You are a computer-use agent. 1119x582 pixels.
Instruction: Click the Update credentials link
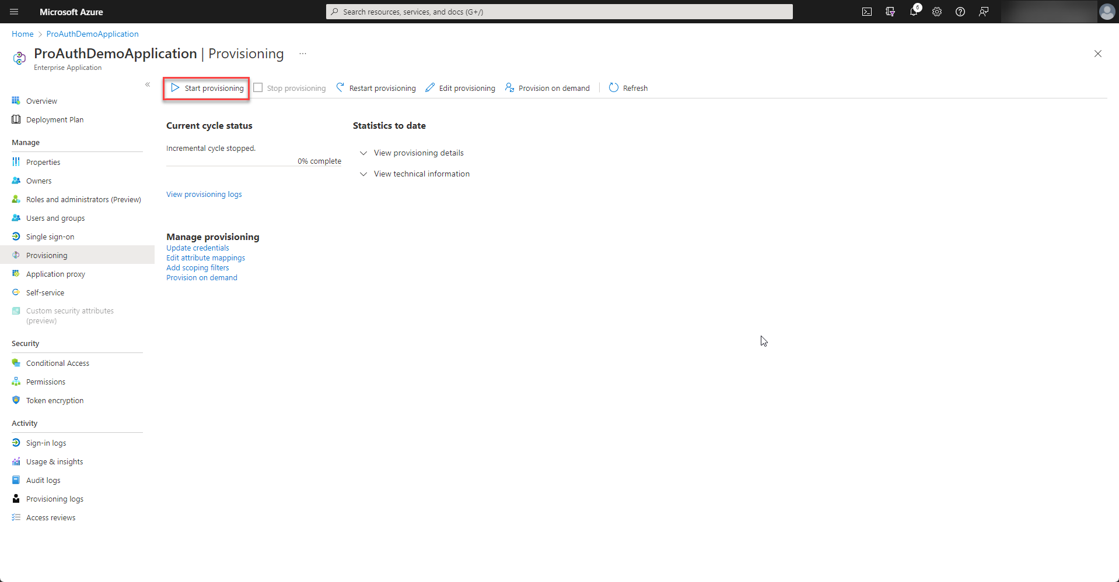(x=197, y=248)
